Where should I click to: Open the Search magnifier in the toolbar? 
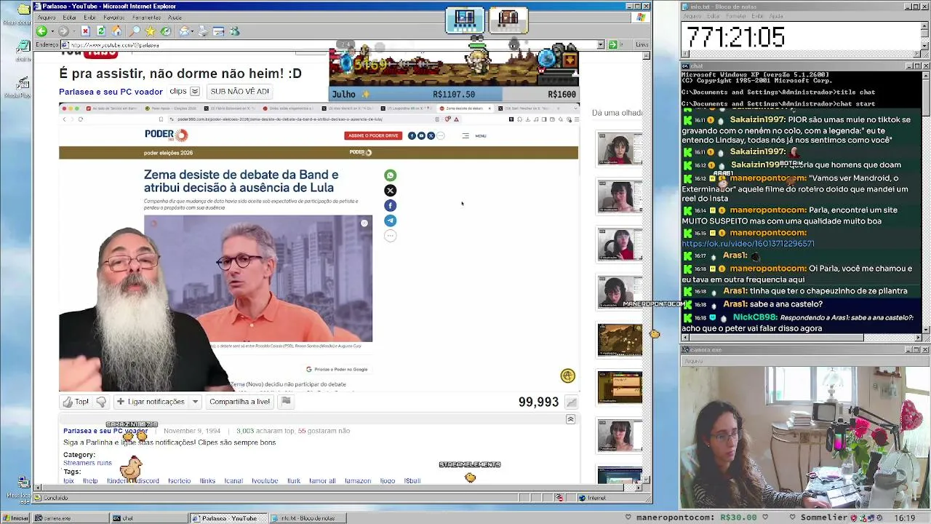click(x=135, y=31)
